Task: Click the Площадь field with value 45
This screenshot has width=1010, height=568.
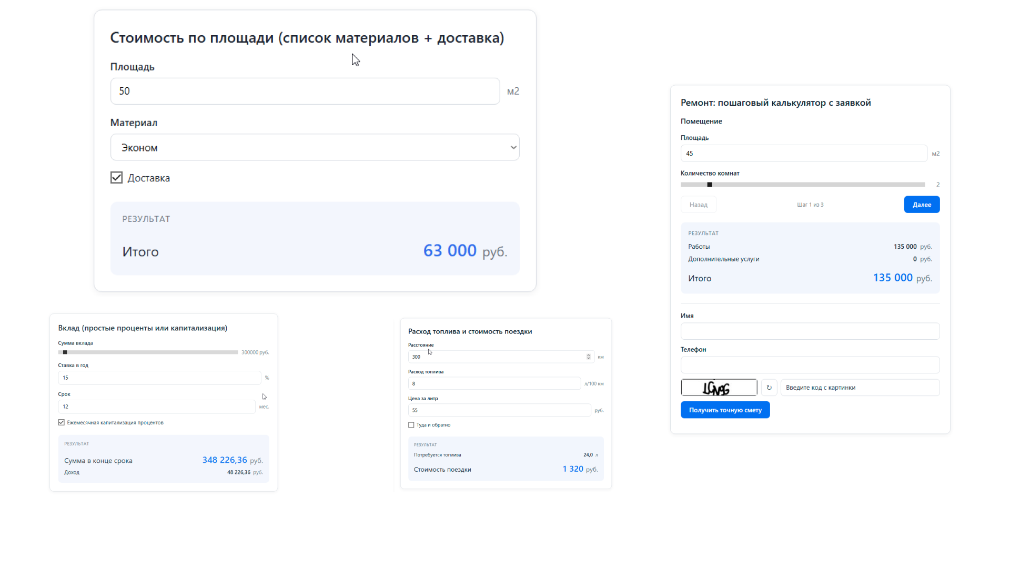Action: point(804,154)
